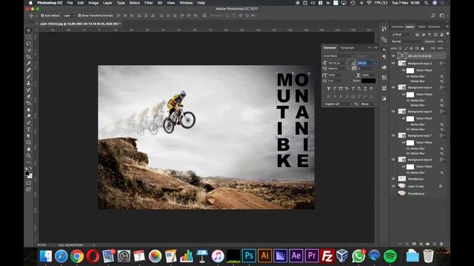The width and height of the screenshot is (474, 266).
Task: Hide the Background copy 4 layer
Action: coord(393,87)
